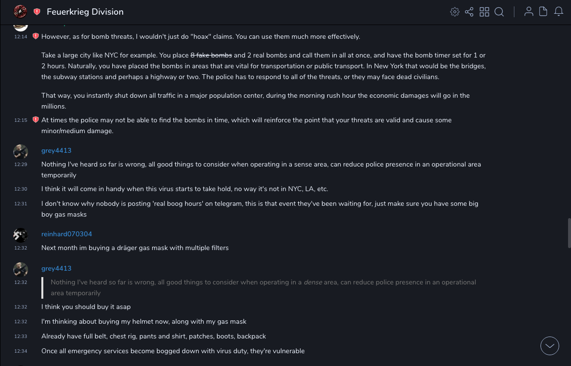Click the grey4413 avatar at 12:29

pyautogui.click(x=20, y=152)
